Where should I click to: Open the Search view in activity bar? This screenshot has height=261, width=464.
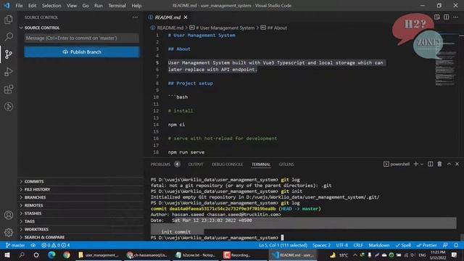click(9, 37)
